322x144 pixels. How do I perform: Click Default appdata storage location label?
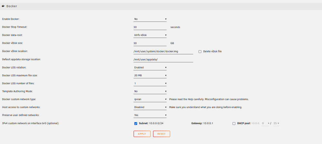(22, 59)
